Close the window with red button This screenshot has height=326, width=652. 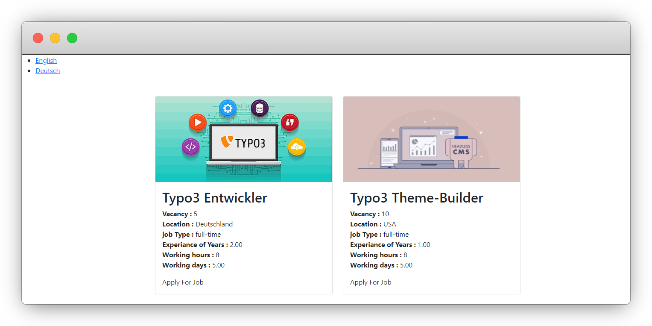tap(38, 38)
